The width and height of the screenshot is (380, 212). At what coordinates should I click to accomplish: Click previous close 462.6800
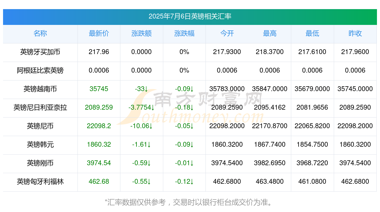click(355, 182)
